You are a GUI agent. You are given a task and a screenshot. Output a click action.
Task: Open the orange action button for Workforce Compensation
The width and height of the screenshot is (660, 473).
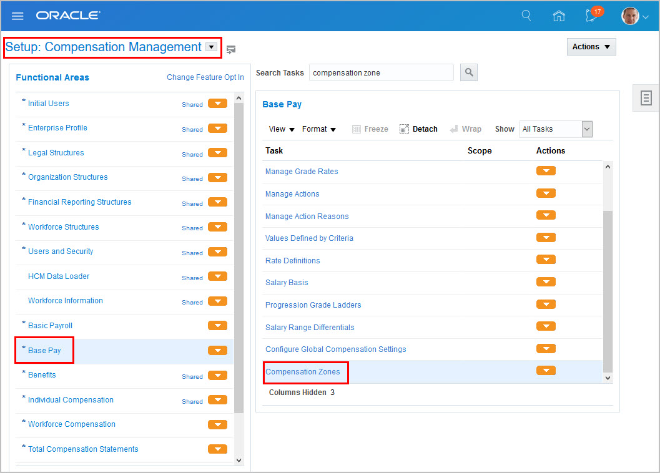tap(218, 424)
